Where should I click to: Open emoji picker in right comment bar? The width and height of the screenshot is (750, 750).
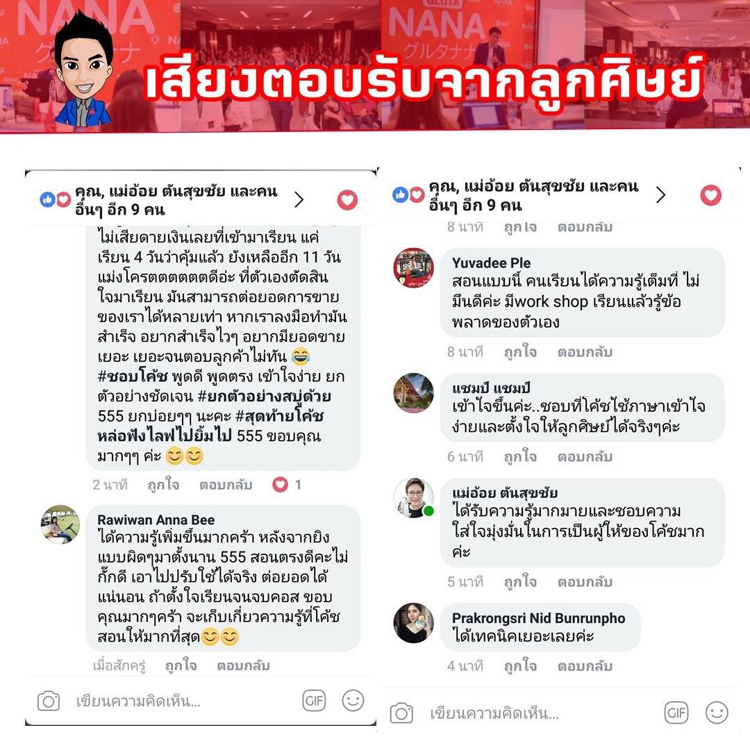717,712
